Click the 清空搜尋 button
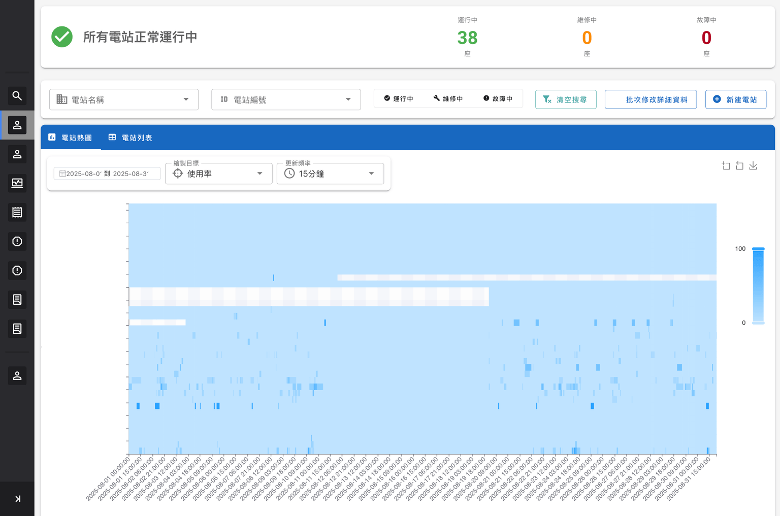 pos(566,99)
